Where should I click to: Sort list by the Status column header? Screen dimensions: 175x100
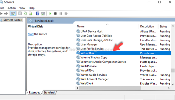point(163,26)
